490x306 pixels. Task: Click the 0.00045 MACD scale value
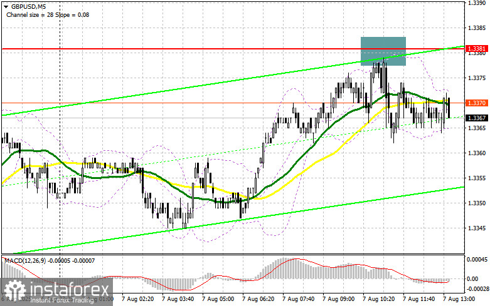point(476,260)
